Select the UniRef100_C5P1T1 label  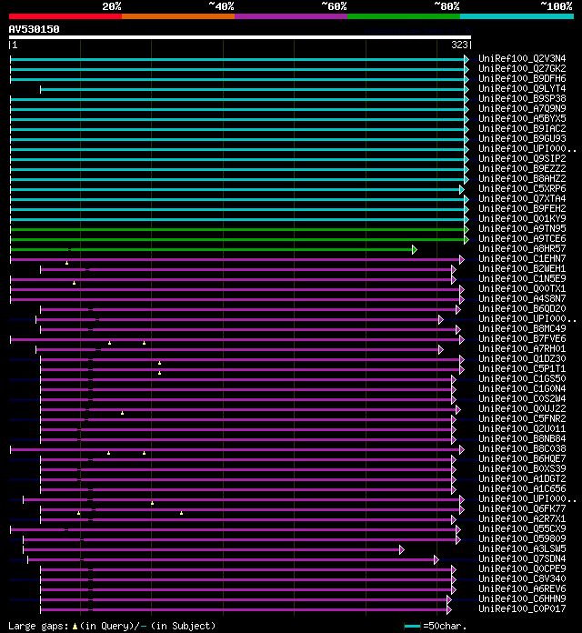[522, 368]
